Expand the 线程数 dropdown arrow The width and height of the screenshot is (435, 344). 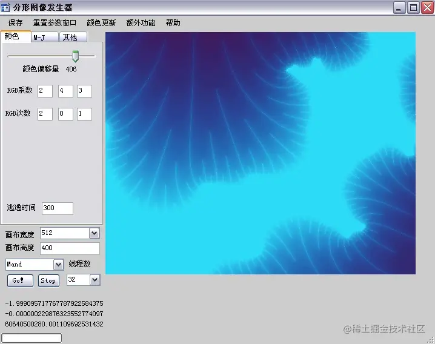(95, 280)
